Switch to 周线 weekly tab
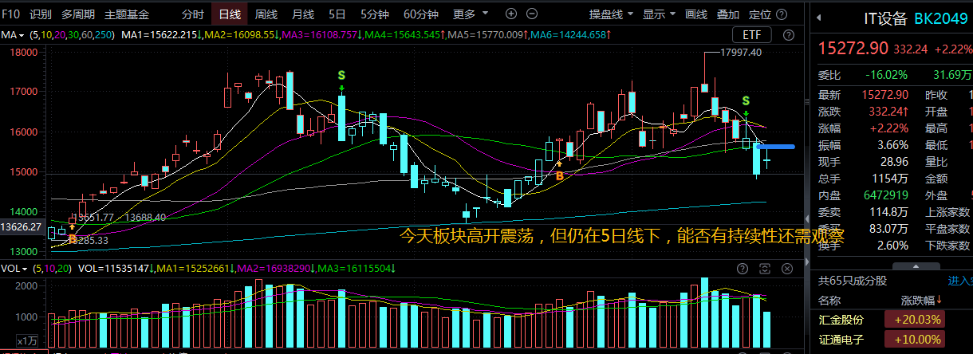 (x=266, y=14)
